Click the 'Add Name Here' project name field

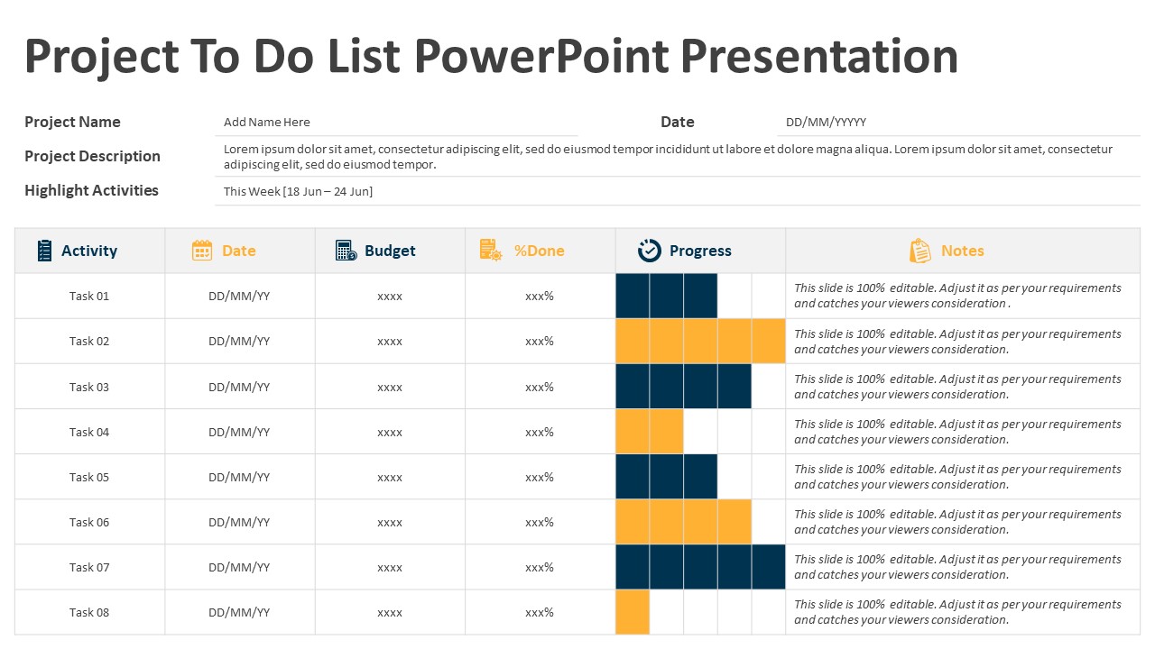pyautogui.click(x=267, y=123)
